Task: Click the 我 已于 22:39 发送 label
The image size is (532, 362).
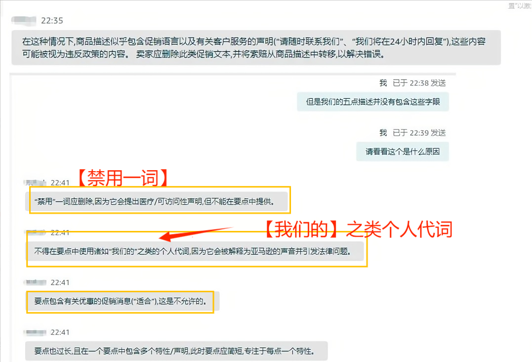Action: (x=412, y=133)
